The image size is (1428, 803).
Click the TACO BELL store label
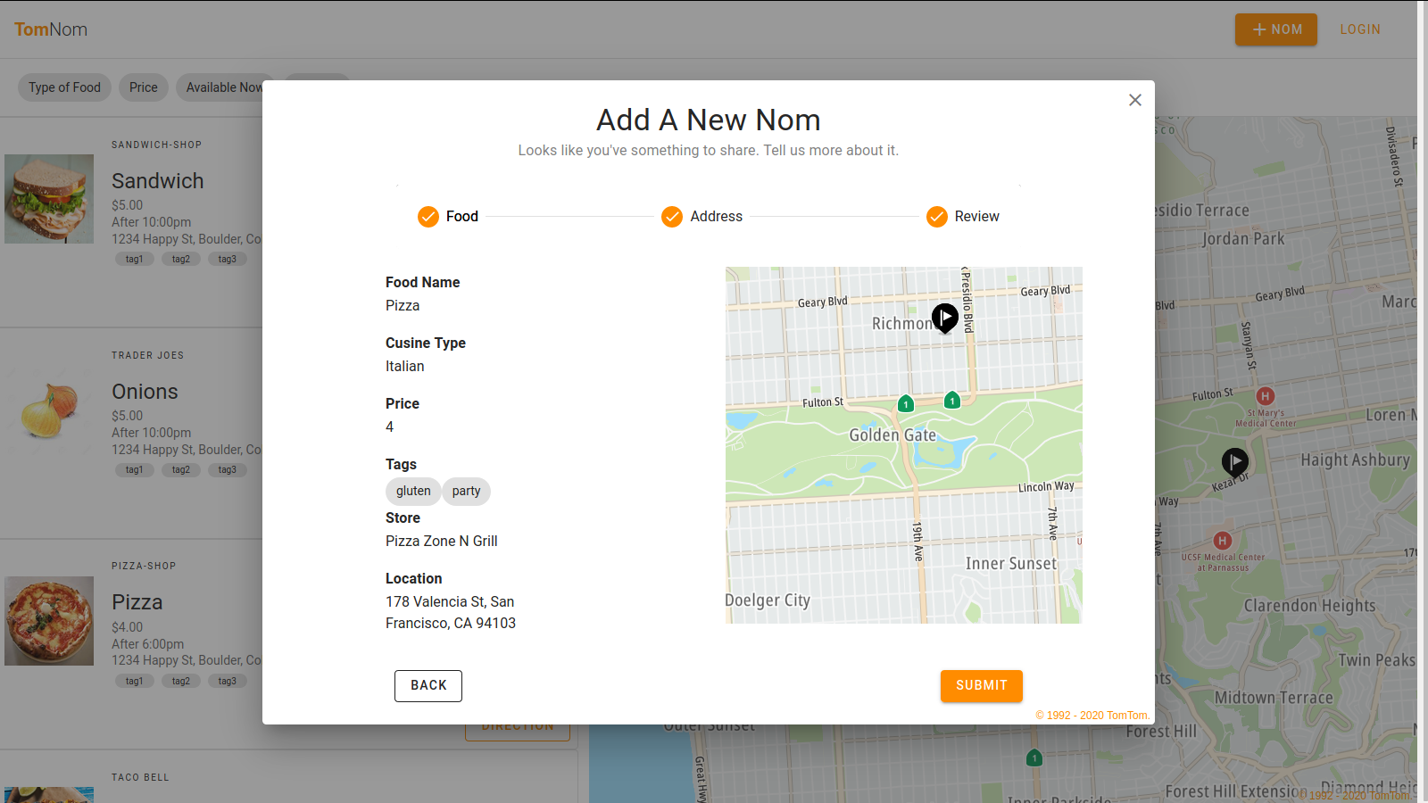click(140, 777)
